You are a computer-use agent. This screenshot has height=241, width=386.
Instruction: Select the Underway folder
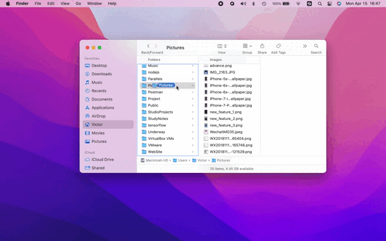(x=168, y=132)
